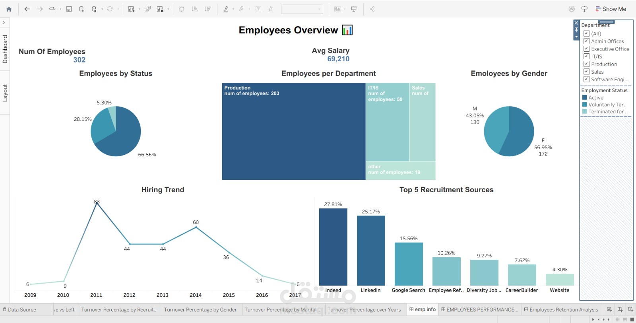Open the Tableau start page home icon
636x323 pixels.
(x=9, y=9)
